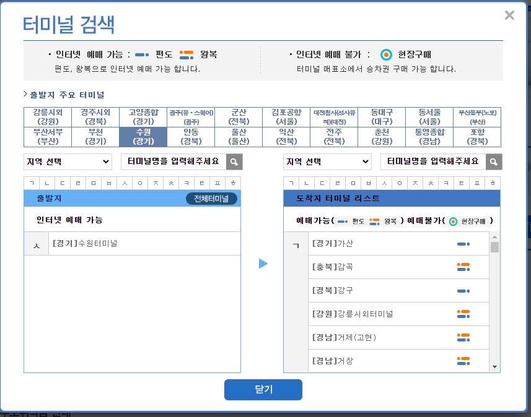This screenshot has width=531, height=417.
Task: Click the search magnifier next to departure terminal input
Action: coord(234,161)
